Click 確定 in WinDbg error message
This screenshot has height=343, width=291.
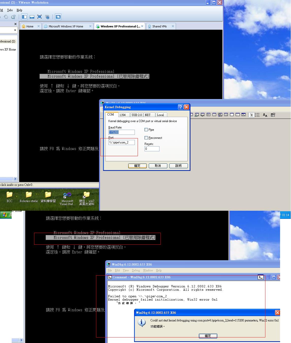(208, 336)
